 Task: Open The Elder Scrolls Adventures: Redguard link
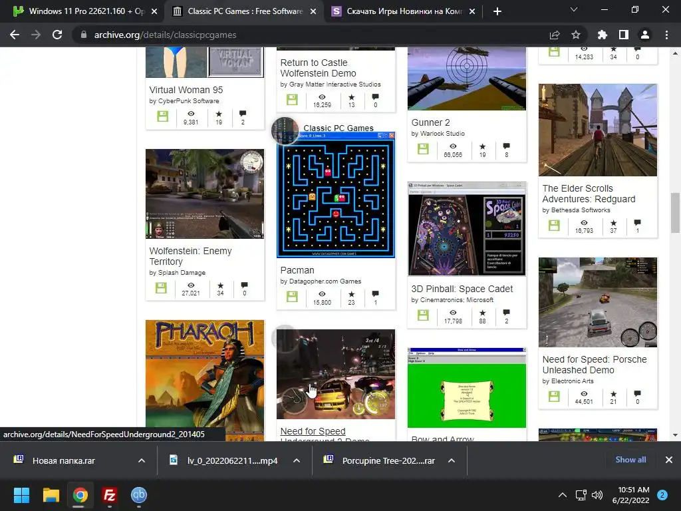coord(589,194)
